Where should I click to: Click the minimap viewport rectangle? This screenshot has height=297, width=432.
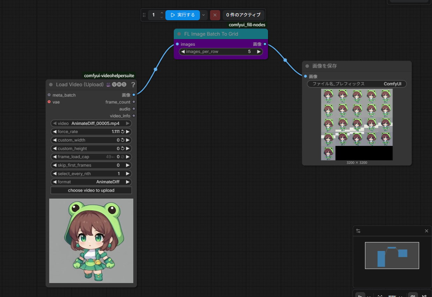392,255
